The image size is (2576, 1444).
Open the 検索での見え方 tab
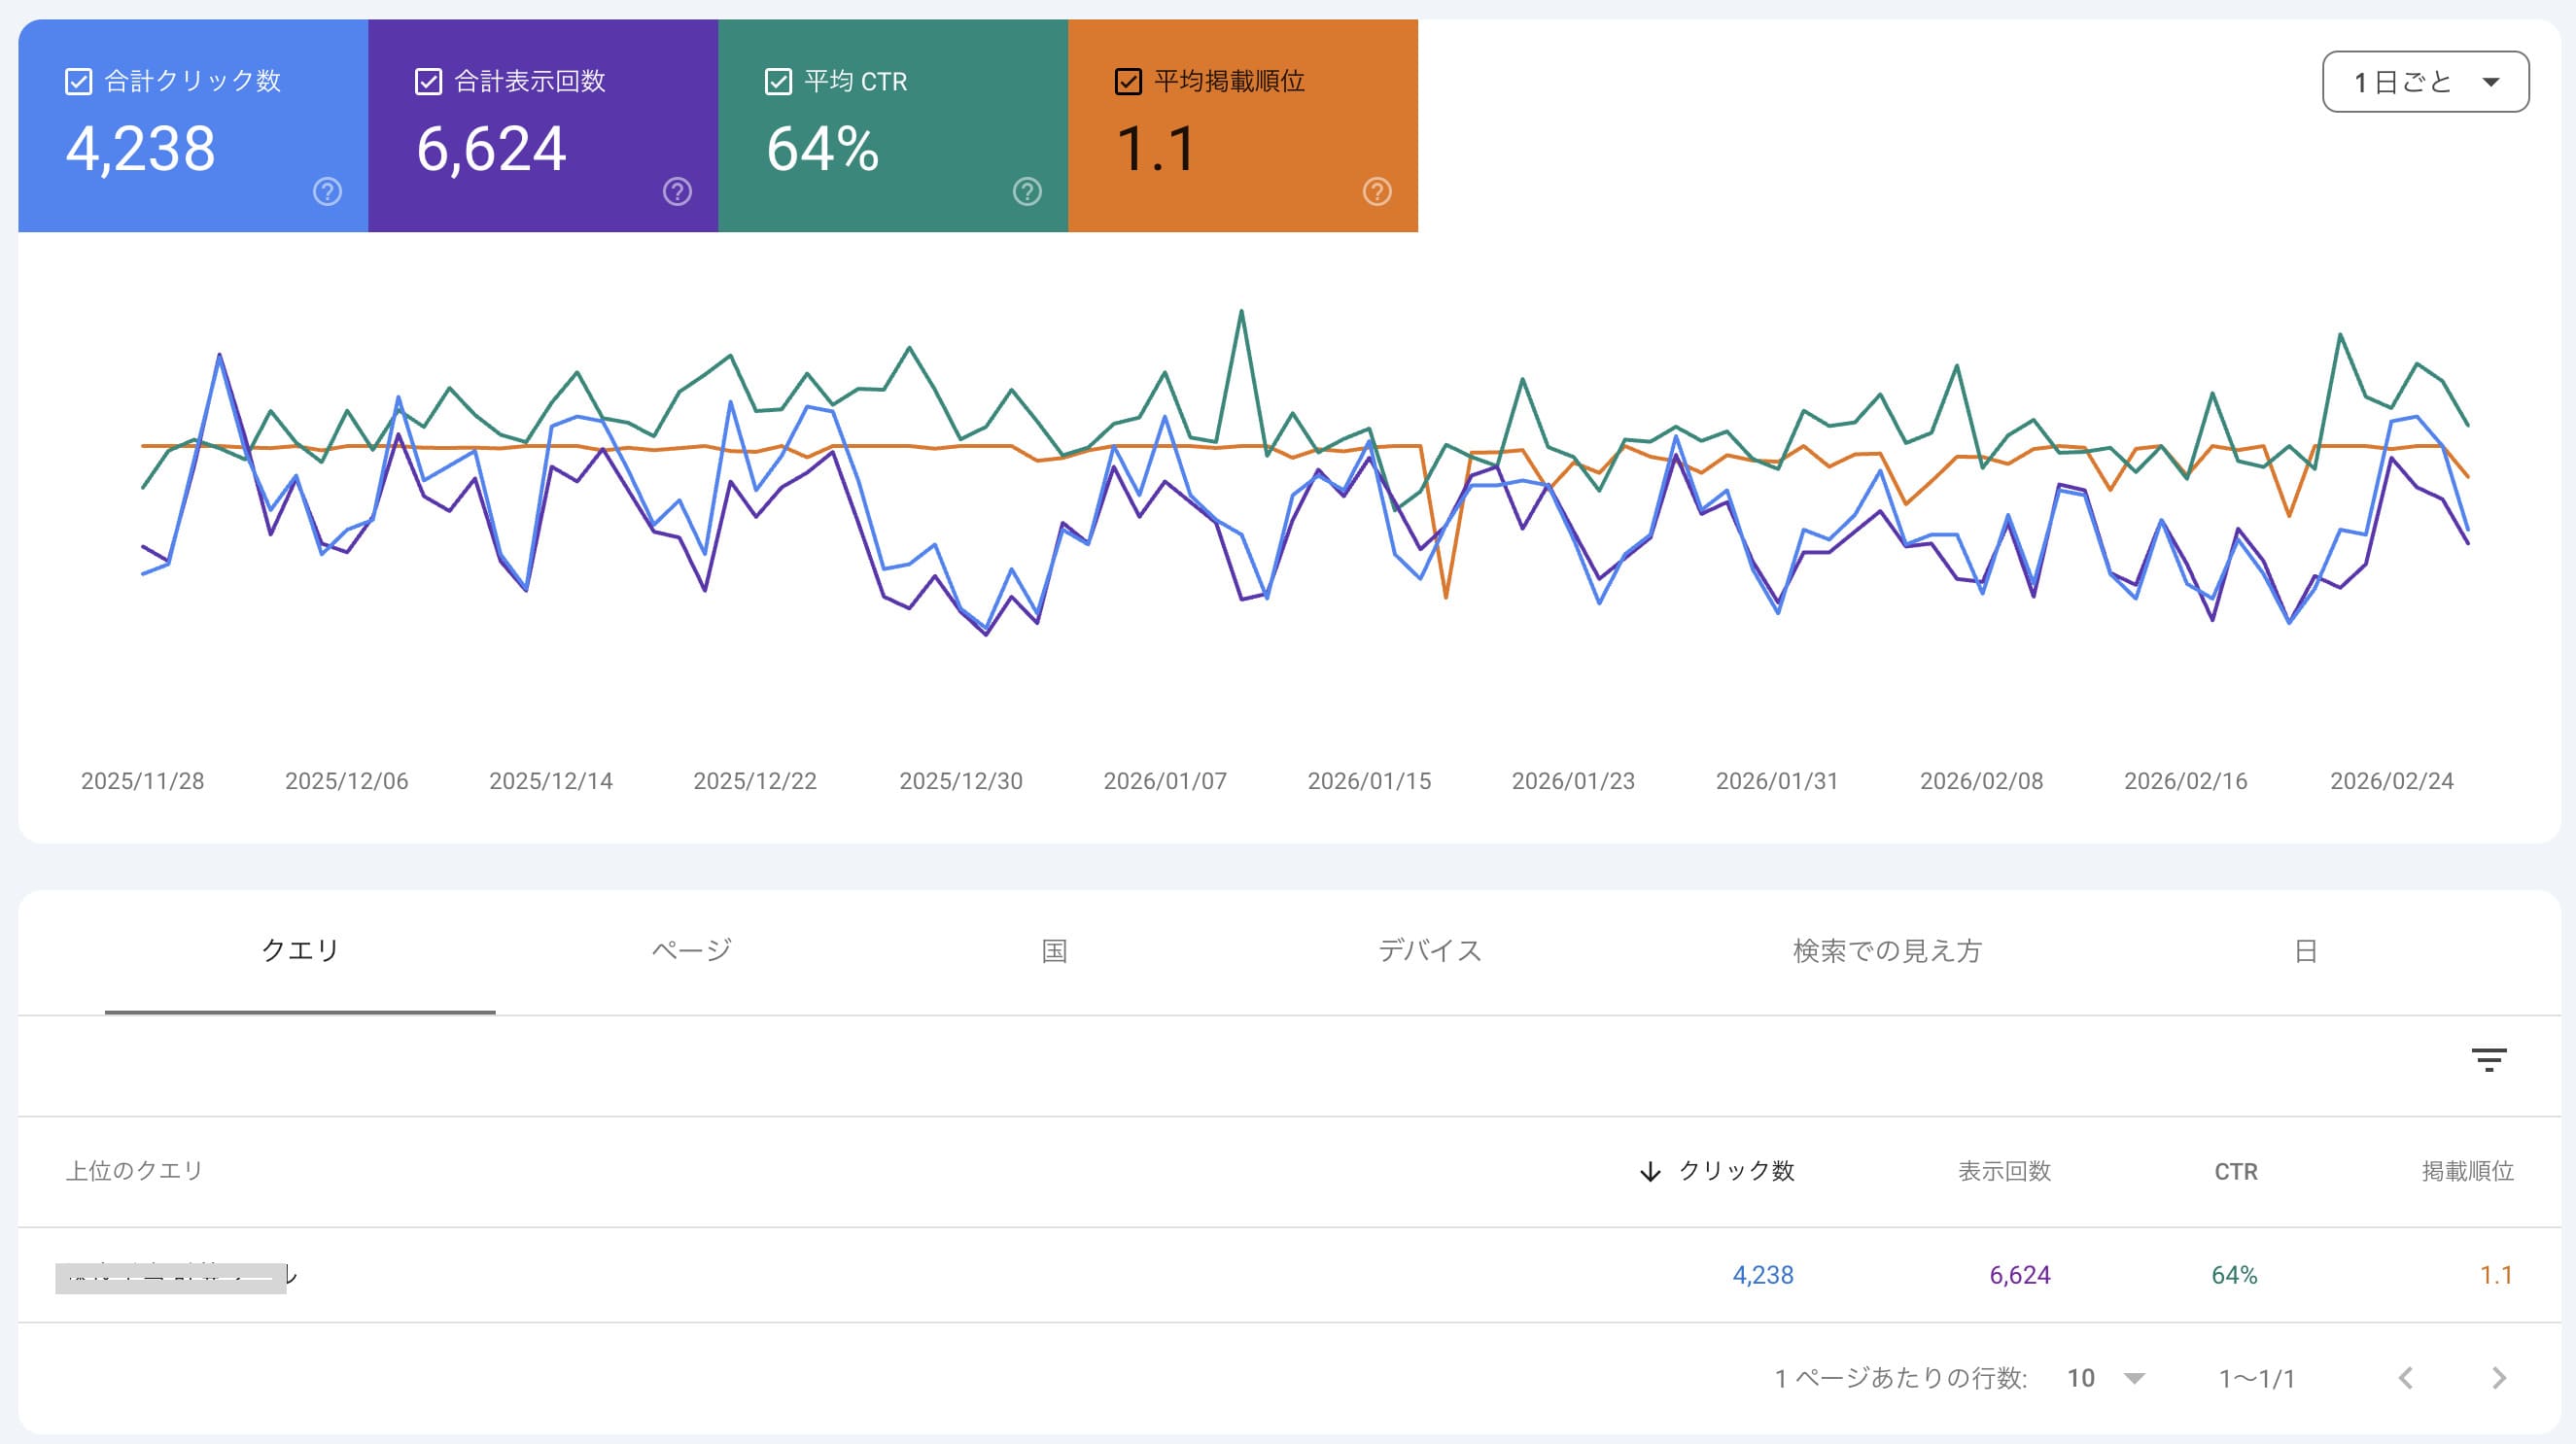tap(1884, 951)
